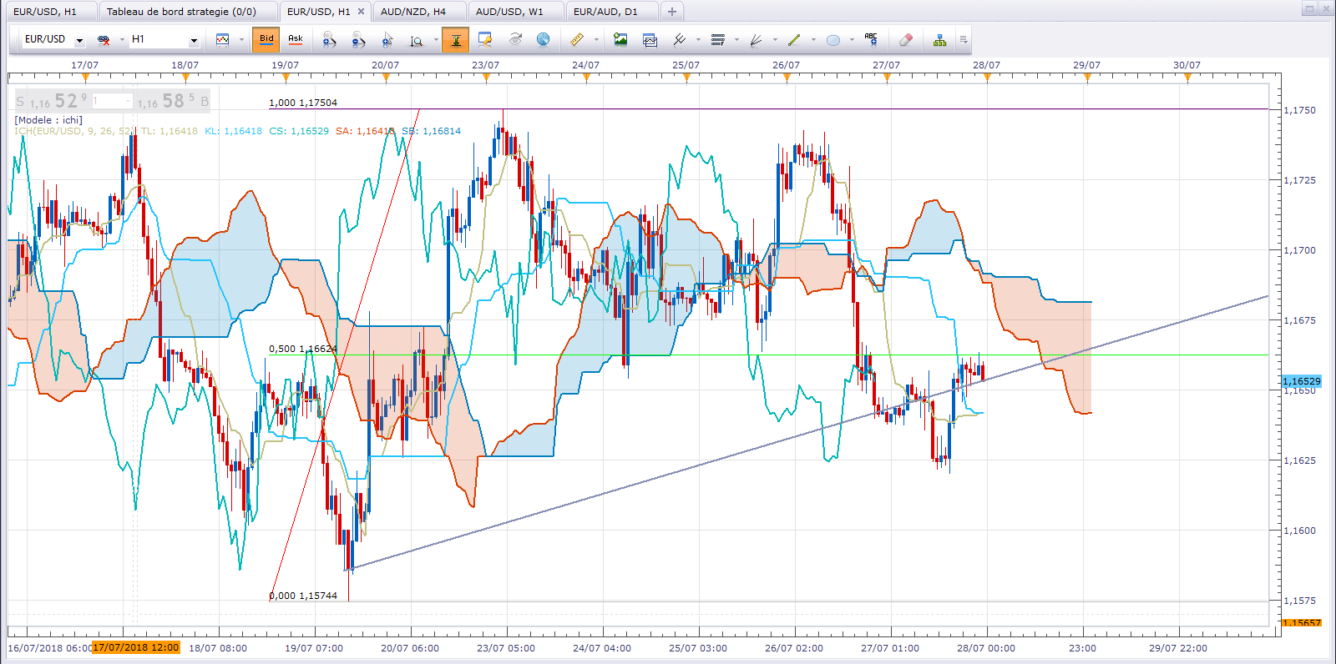Click the ICH(EUR/USD, 9, 26, 52) indicator label
This screenshot has height=664, width=1336.
point(73,131)
